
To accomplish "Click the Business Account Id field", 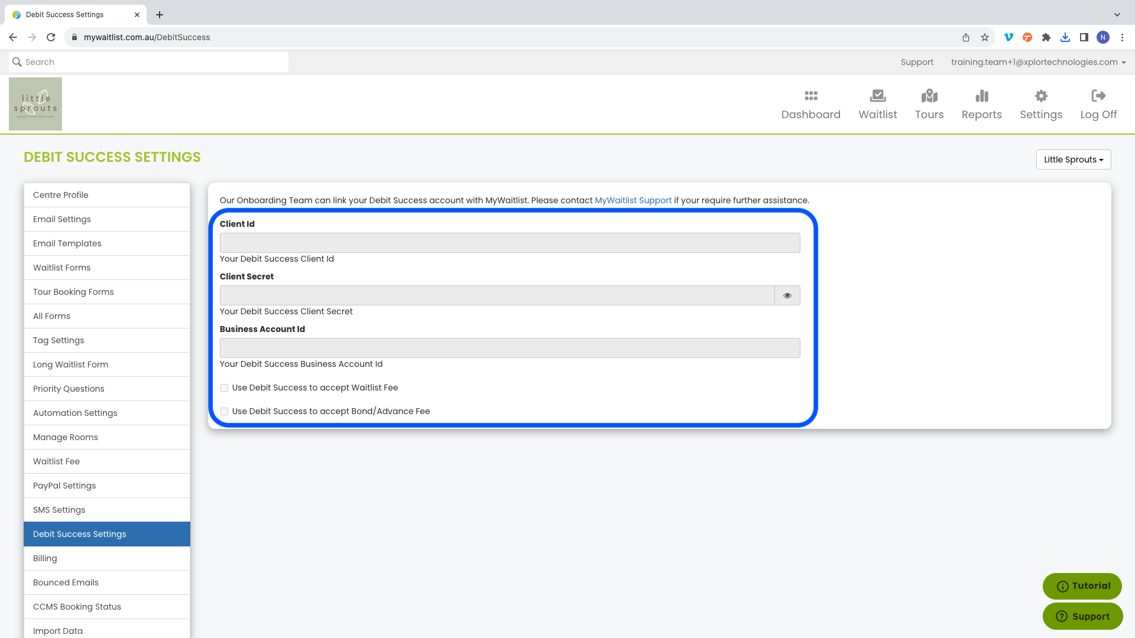I will pos(510,348).
